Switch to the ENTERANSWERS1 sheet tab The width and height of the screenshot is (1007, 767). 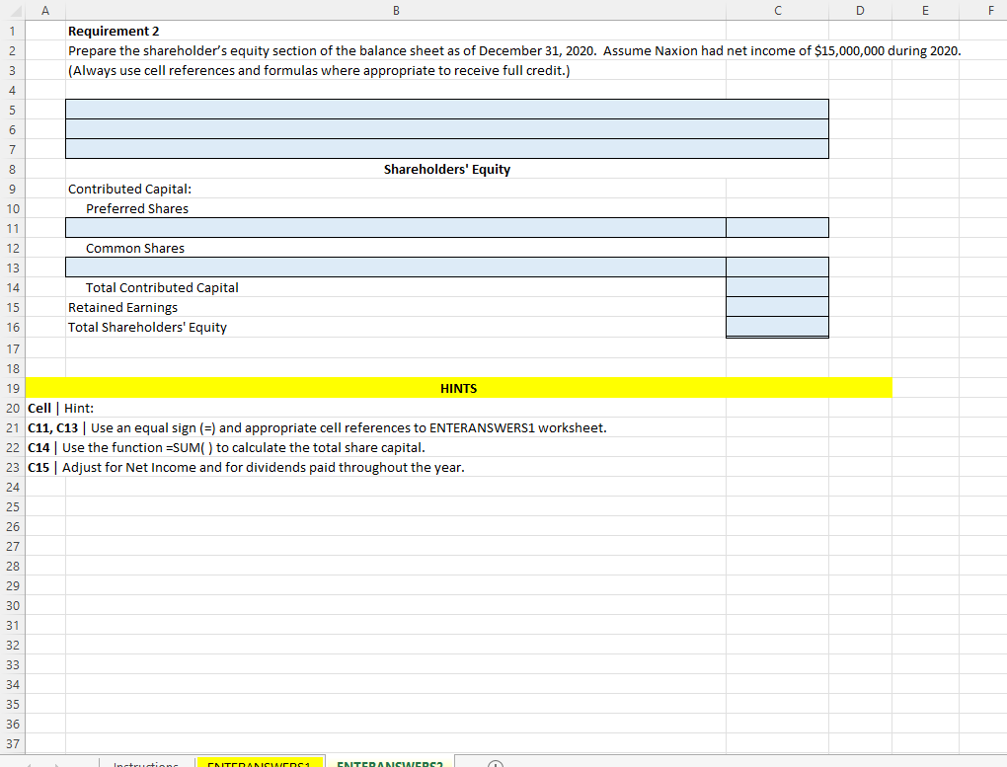(x=260, y=762)
